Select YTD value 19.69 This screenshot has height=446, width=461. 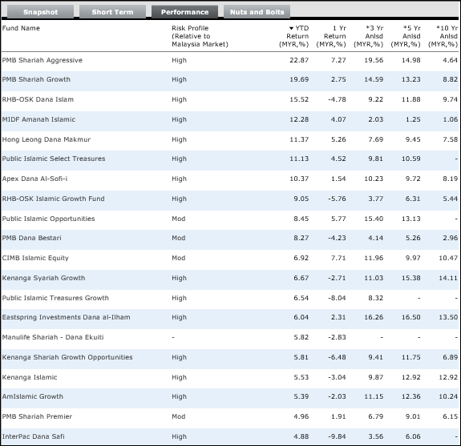point(299,79)
